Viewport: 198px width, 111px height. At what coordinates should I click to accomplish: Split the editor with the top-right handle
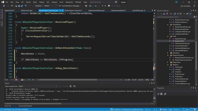(154, 13)
